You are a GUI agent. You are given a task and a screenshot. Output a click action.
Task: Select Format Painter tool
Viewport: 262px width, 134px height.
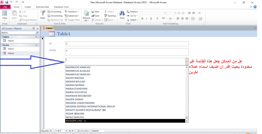[28, 20]
